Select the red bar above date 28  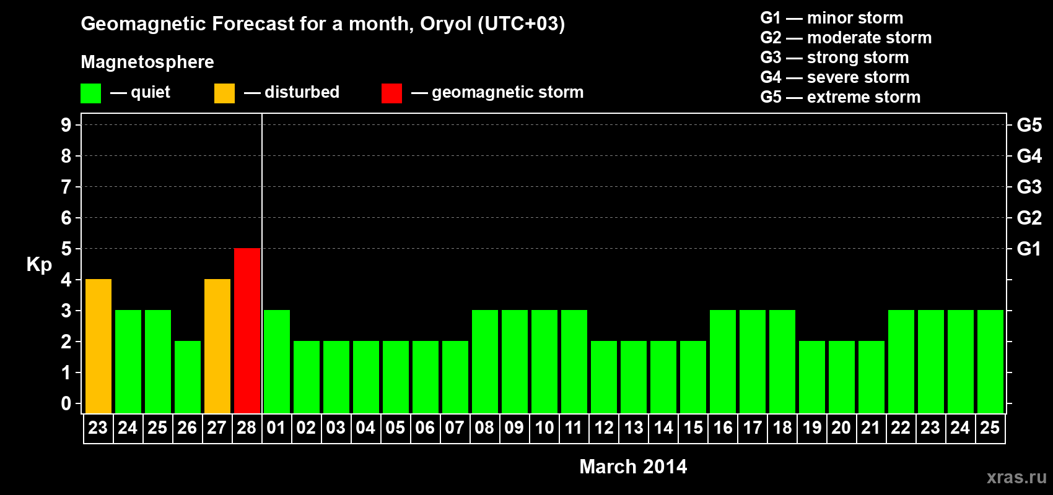[x=247, y=331]
